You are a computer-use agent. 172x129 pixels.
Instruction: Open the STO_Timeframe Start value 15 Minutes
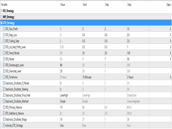click(x=87, y=77)
